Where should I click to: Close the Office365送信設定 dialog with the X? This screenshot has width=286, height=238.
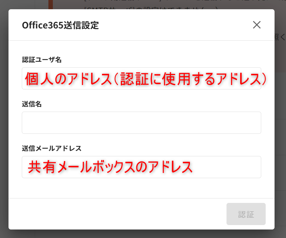click(x=257, y=25)
